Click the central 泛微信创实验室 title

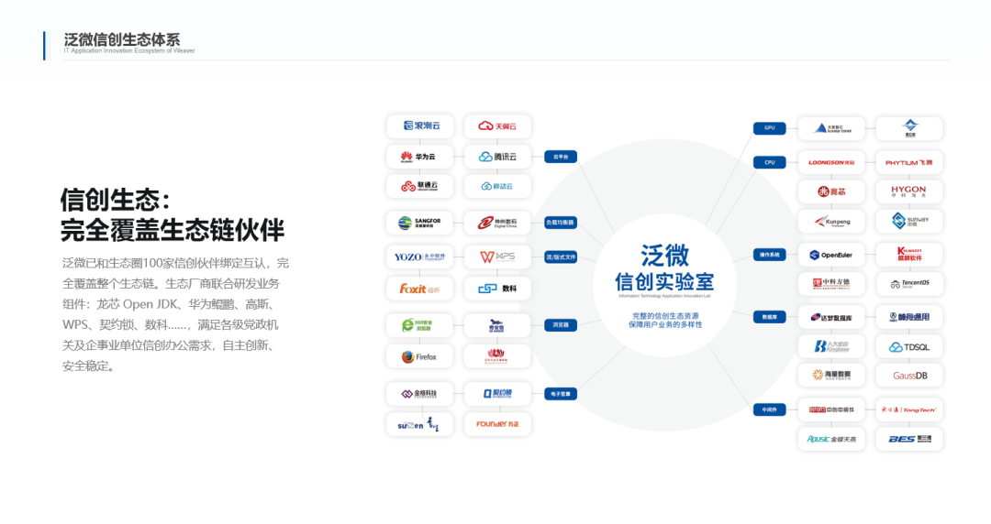tap(665, 268)
